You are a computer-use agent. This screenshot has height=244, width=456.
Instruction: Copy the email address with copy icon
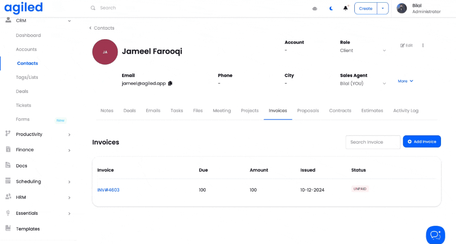pyautogui.click(x=170, y=83)
